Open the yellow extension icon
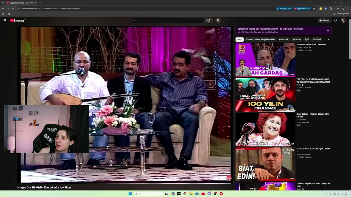This screenshot has width=351, height=197. coord(321,8)
